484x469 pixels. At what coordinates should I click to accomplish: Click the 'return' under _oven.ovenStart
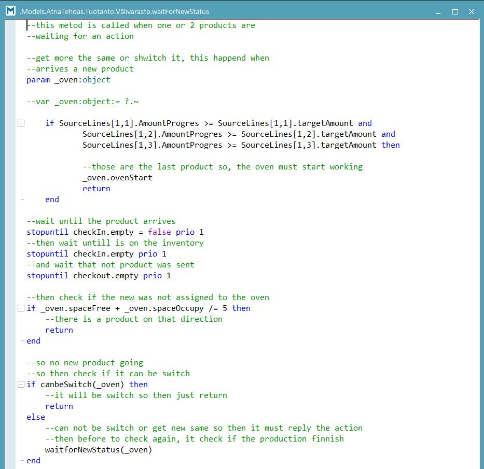(96, 189)
